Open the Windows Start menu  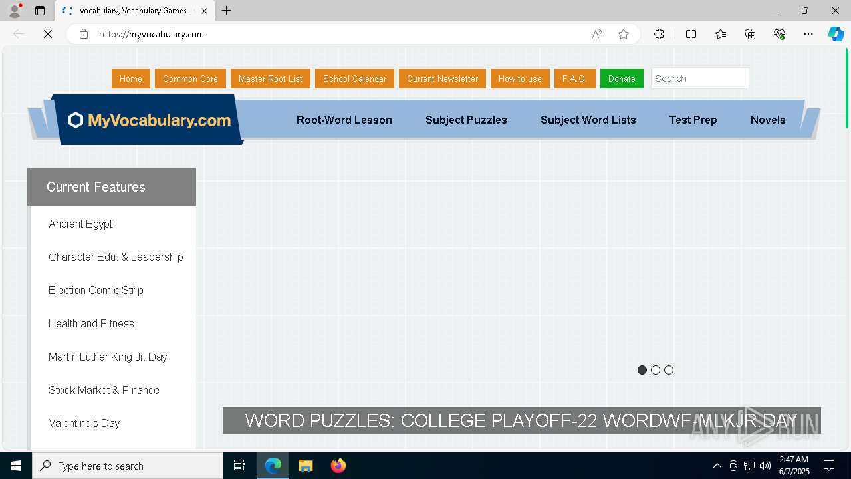16,466
